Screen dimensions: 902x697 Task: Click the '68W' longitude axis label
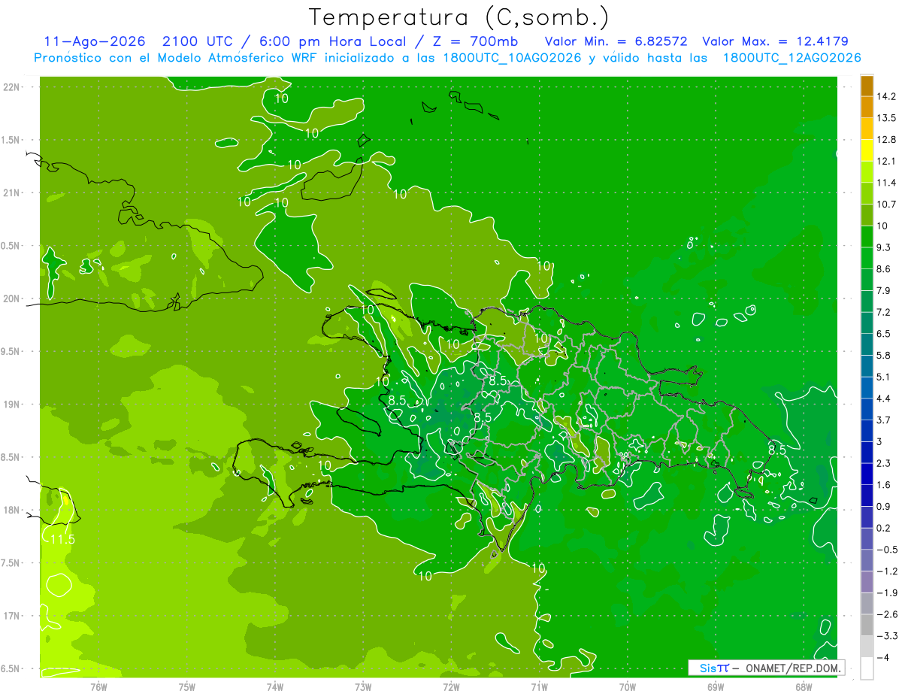[804, 686]
